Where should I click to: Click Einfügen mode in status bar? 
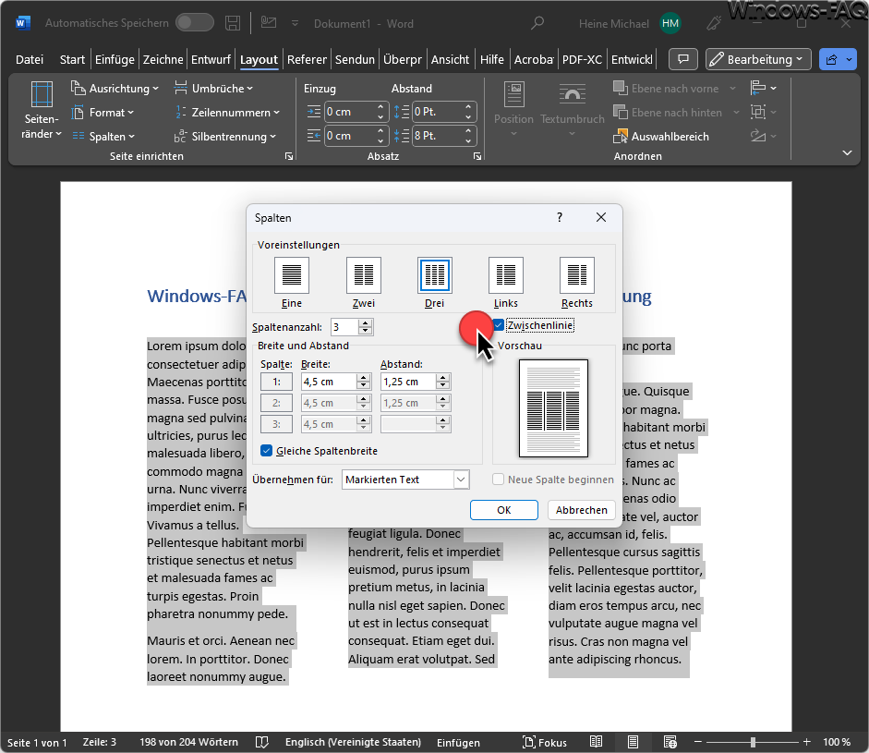(458, 742)
